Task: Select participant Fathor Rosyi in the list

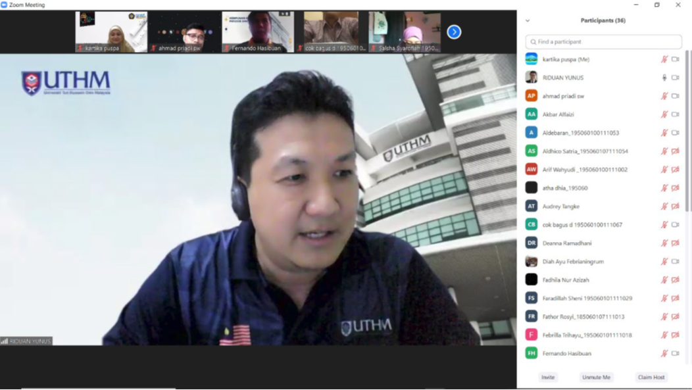Action: 603,316
